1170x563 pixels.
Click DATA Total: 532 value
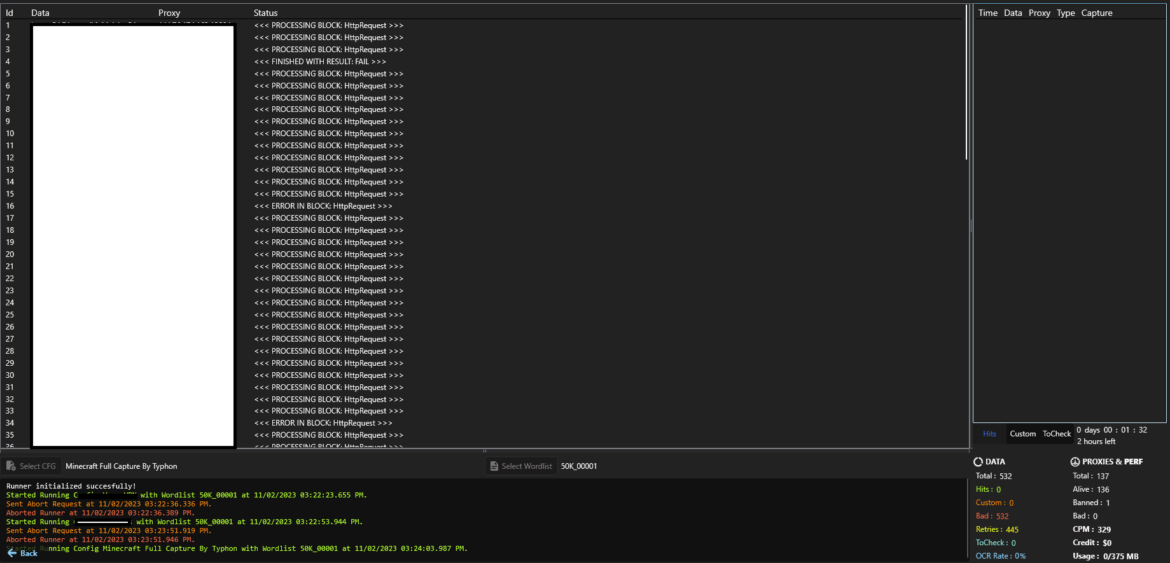994,476
